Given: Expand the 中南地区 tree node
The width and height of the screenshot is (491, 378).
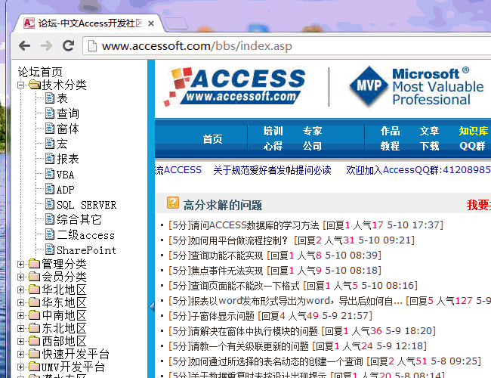Looking at the screenshot, I should pyautogui.click(x=20, y=315).
